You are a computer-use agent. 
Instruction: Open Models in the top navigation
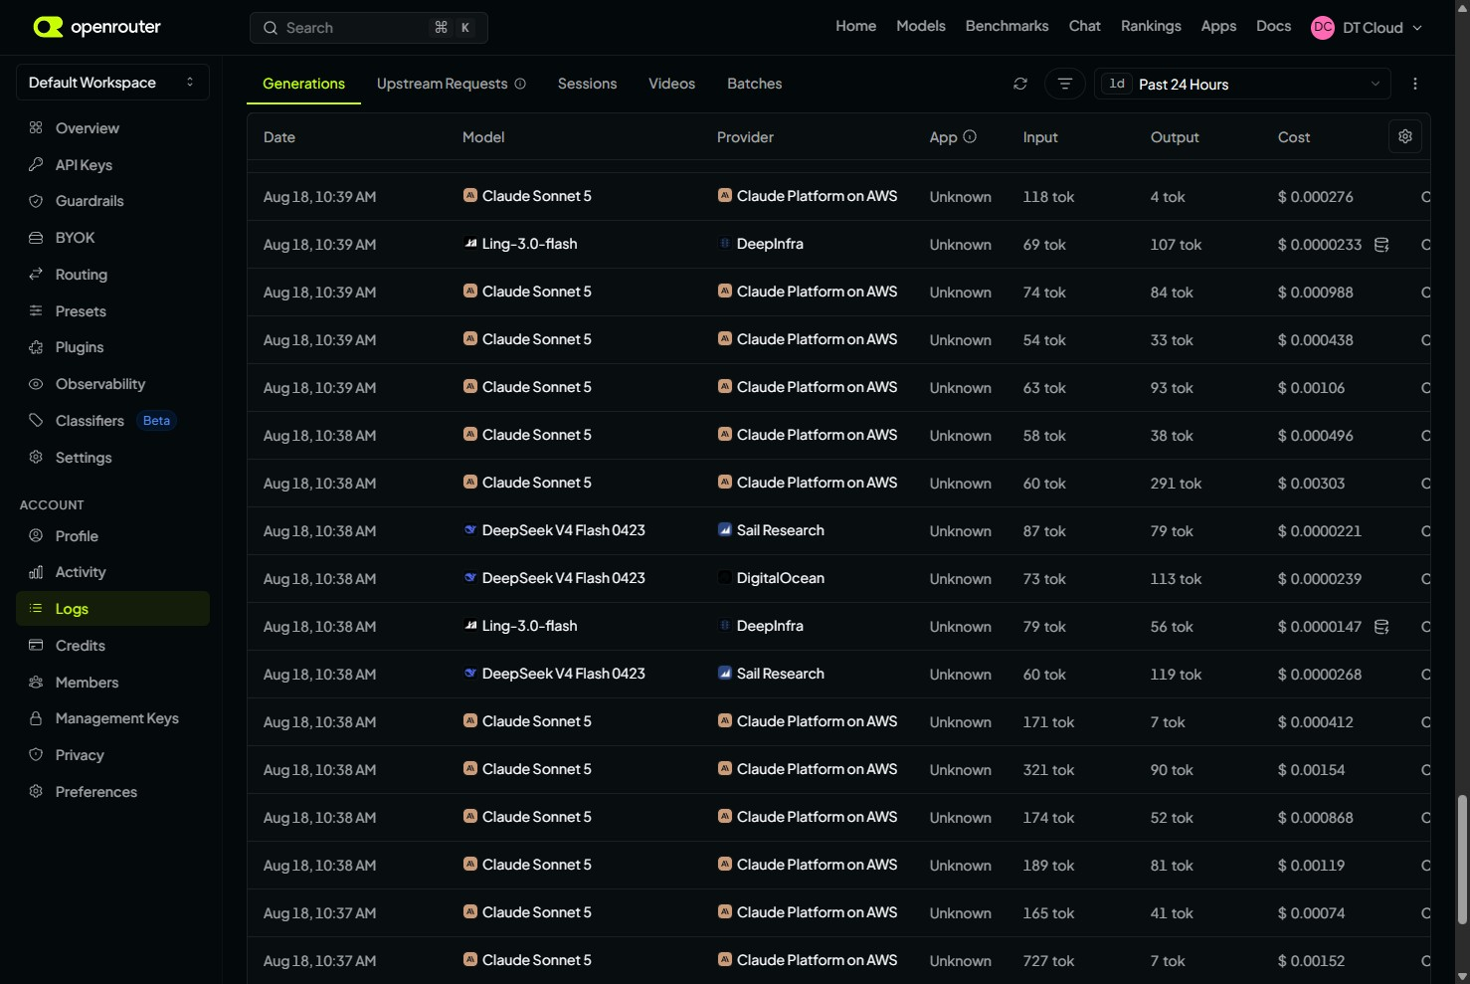tap(921, 26)
